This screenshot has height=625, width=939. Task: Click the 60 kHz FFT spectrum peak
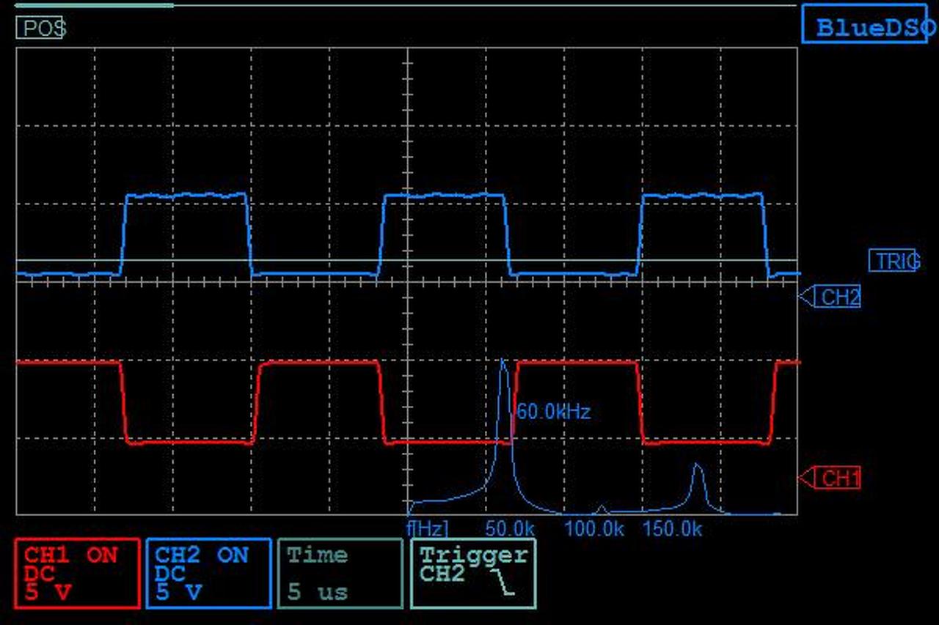[x=503, y=360]
